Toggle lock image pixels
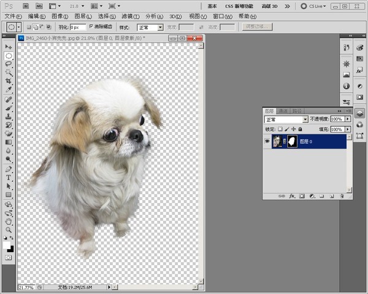 pos(287,129)
